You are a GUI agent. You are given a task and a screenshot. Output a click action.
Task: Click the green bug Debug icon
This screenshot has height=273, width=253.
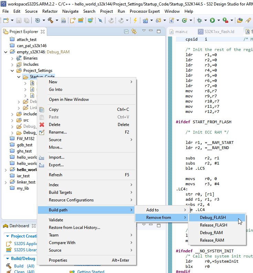199,20
